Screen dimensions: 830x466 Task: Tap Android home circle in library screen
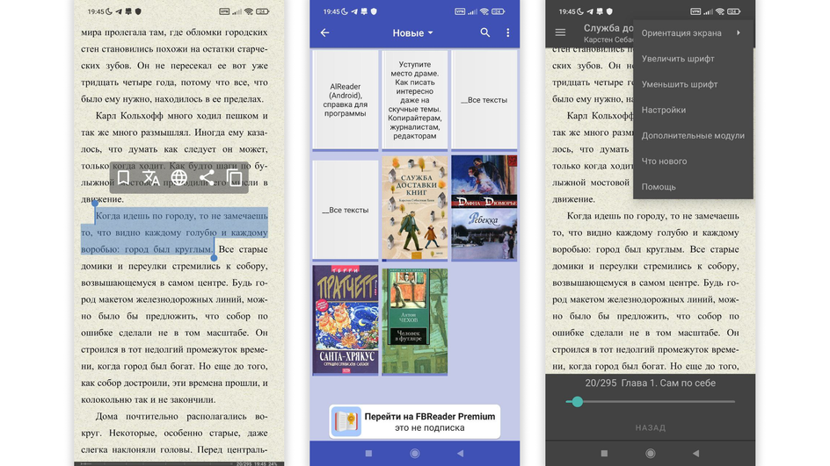coord(415,454)
